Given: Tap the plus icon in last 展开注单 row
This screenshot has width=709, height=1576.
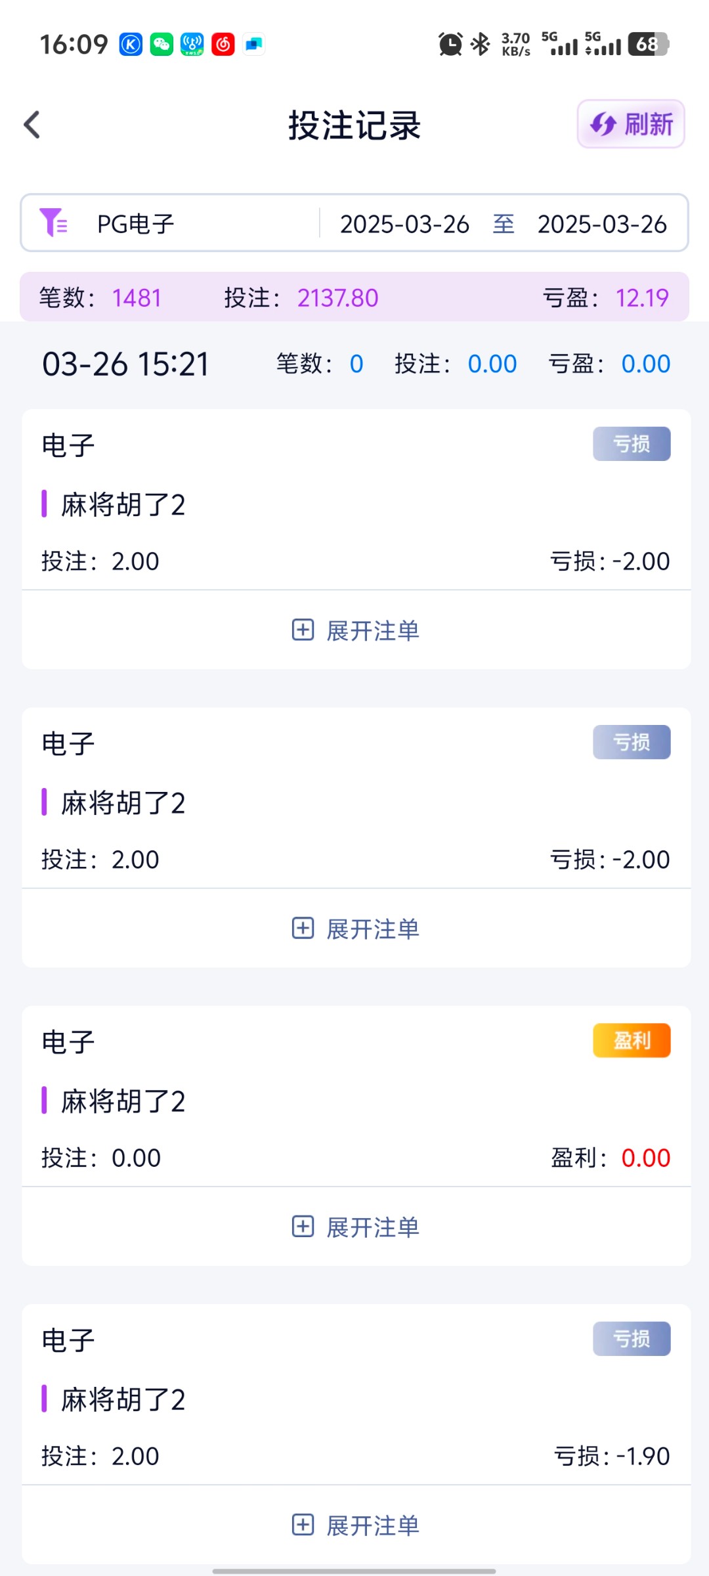Looking at the screenshot, I should tap(303, 1525).
